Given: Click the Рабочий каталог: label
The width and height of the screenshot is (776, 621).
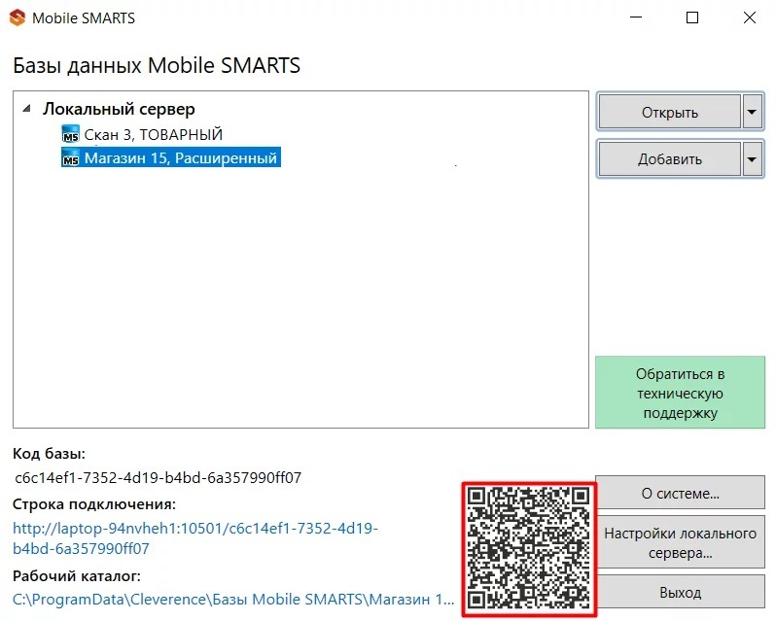Looking at the screenshot, I should coord(77,576).
